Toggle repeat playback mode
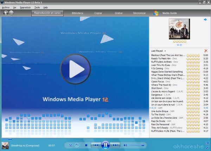This screenshot has width=211, height=151. tap(77, 145)
